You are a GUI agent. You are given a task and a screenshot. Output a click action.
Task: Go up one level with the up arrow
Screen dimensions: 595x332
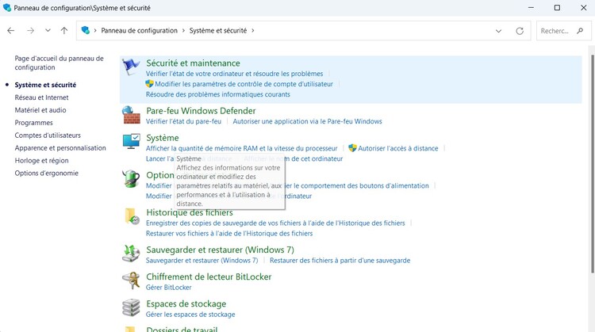click(63, 31)
